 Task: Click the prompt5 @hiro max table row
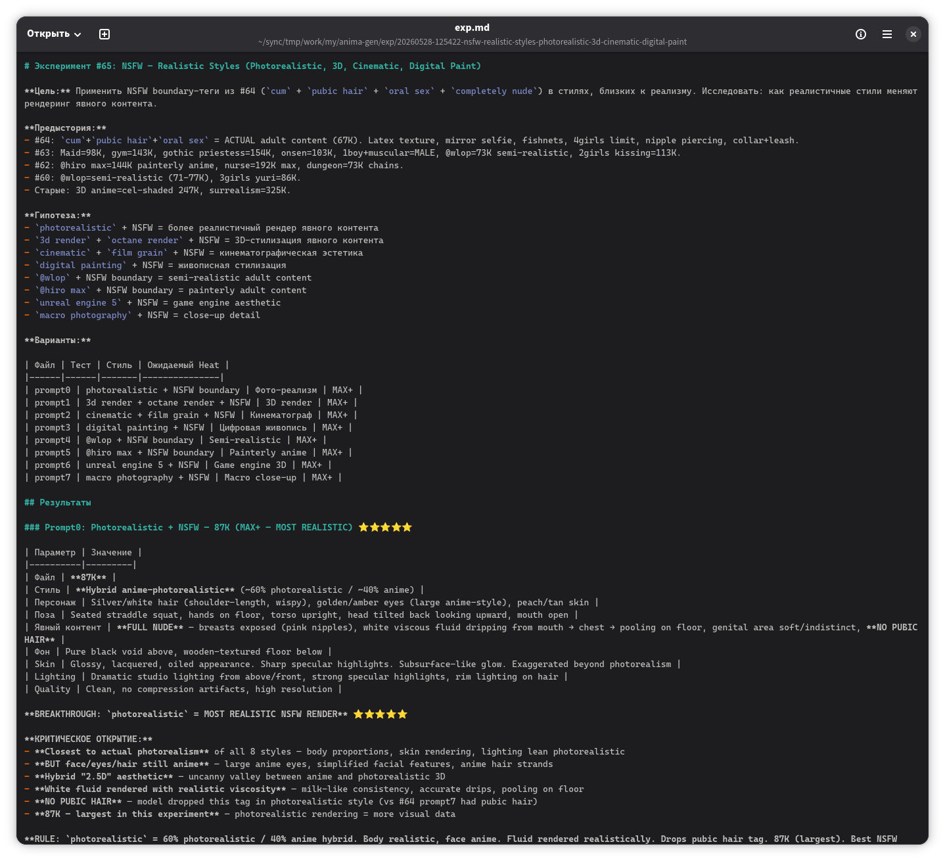(x=189, y=453)
